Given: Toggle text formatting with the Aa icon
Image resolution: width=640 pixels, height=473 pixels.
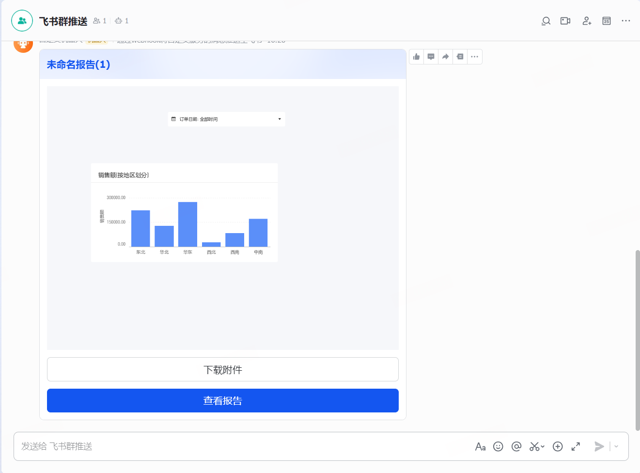Looking at the screenshot, I should 480,446.
